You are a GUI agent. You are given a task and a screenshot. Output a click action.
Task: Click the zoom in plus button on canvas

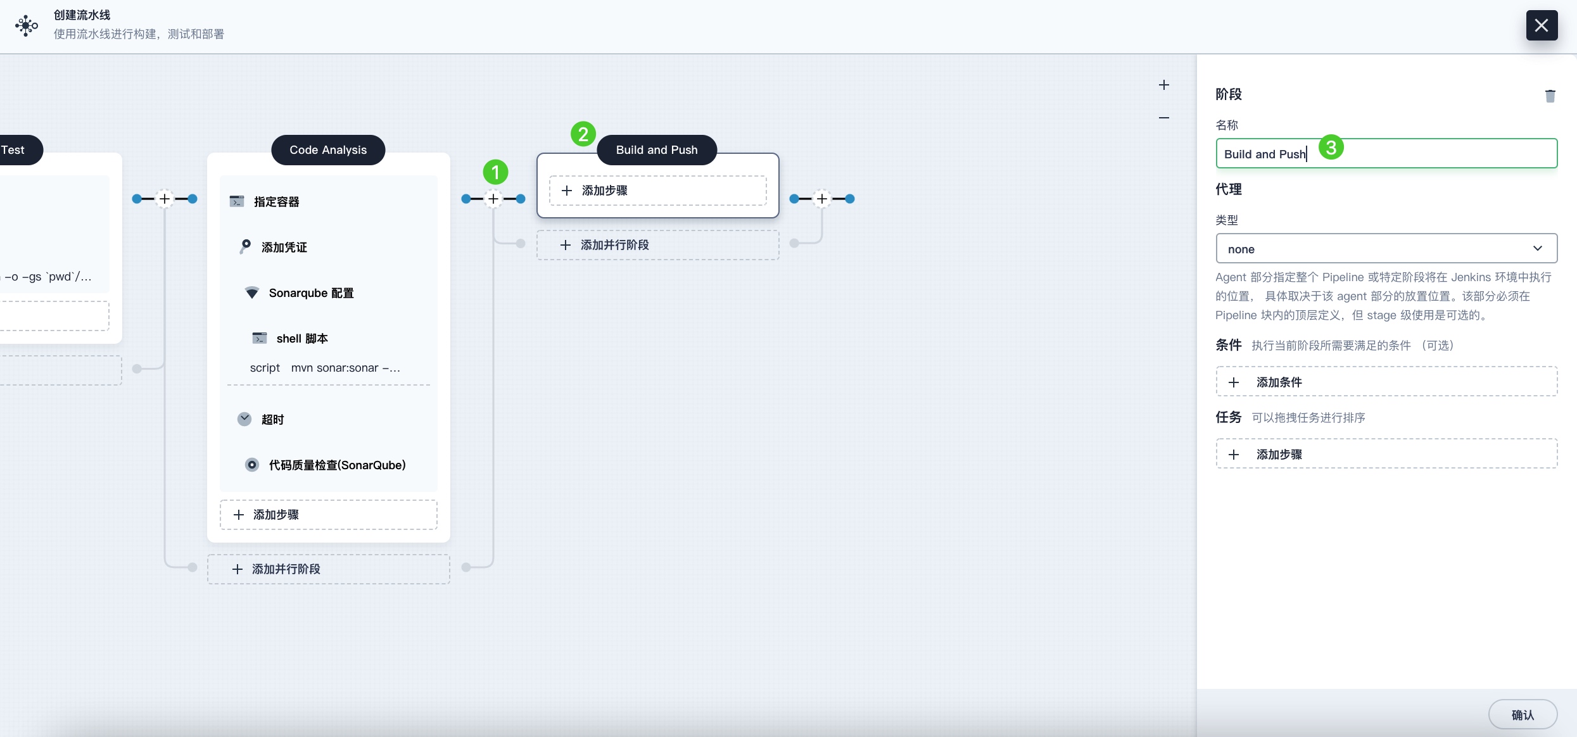pos(1165,84)
